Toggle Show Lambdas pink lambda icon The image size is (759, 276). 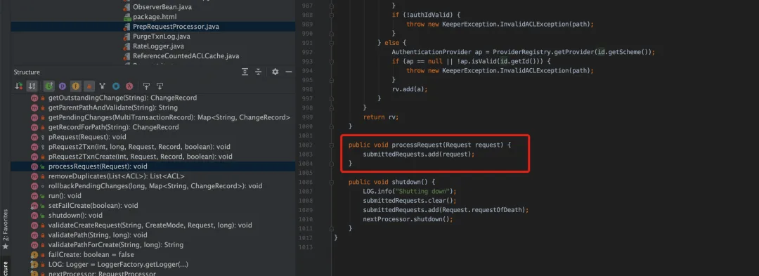[x=130, y=86]
